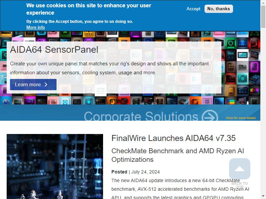Open the FinalWire Launches AIDA64 v7.35 headline
266x199 pixels.
(x=173, y=138)
